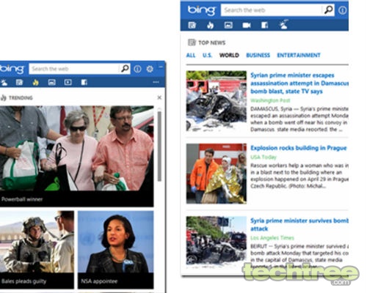The height and width of the screenshot is (293, 367).
Task: Open the info icon in the right Bing window
Action: pos(342,10)
